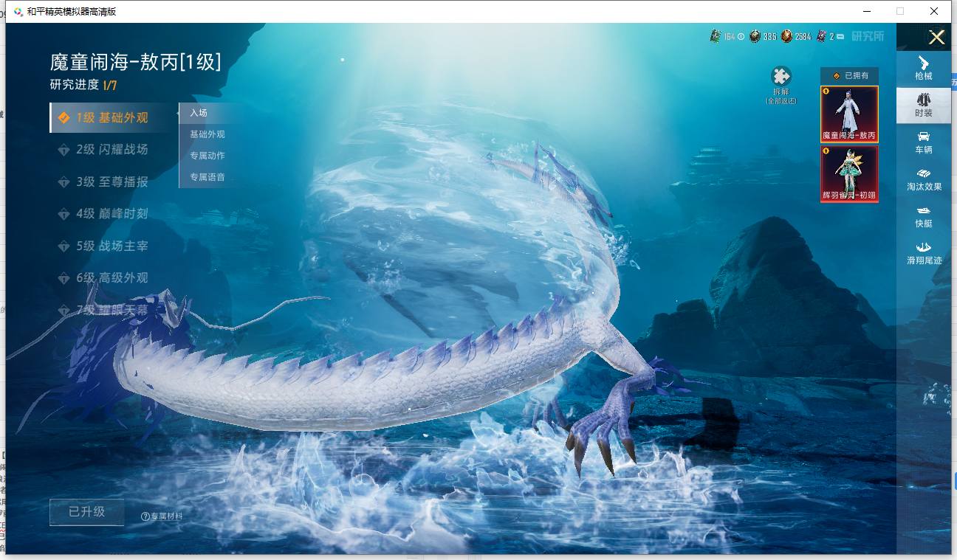
Task: Open the 已拥有 owned filter header
Action: tap(849, 75)
